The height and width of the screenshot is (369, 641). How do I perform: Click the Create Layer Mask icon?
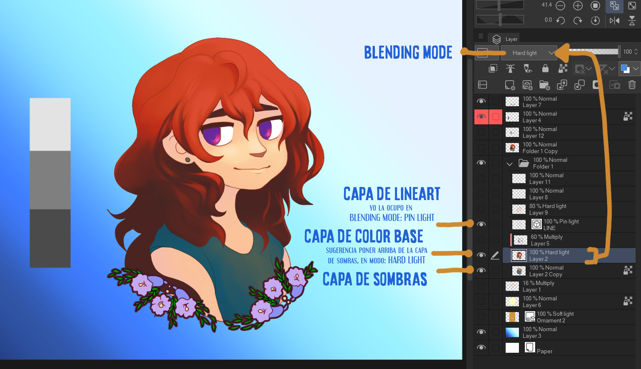596,85
